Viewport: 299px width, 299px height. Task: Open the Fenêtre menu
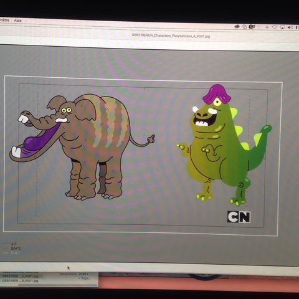(4, 20)
